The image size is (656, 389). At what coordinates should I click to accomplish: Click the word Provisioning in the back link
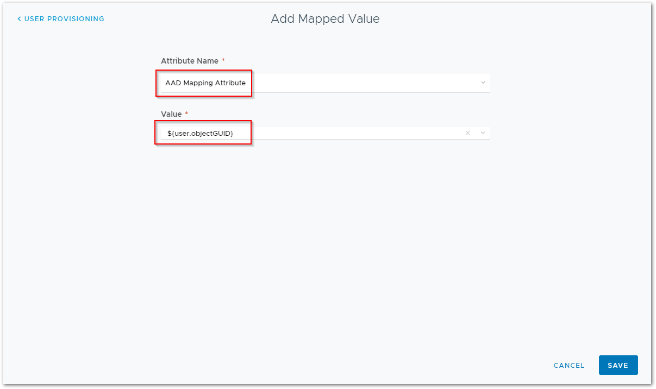[79, 19]
